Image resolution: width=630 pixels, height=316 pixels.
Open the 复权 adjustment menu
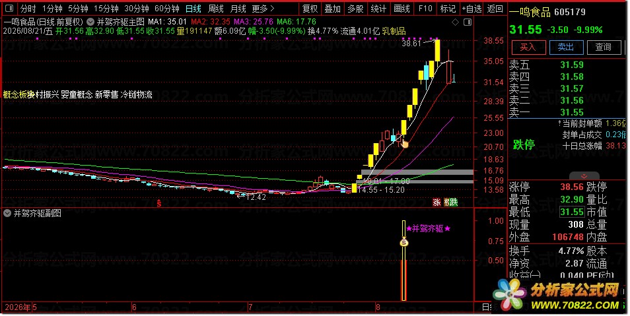(x=310, y=9)
